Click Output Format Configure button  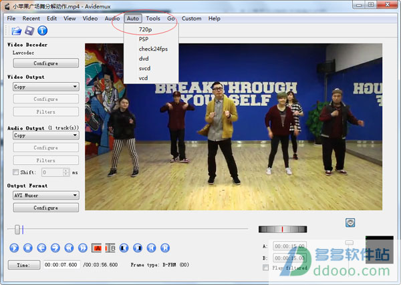point(46,208)
